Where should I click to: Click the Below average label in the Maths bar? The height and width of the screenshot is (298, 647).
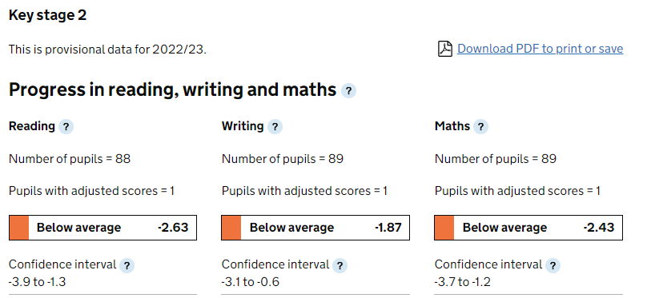pos(504,228)
